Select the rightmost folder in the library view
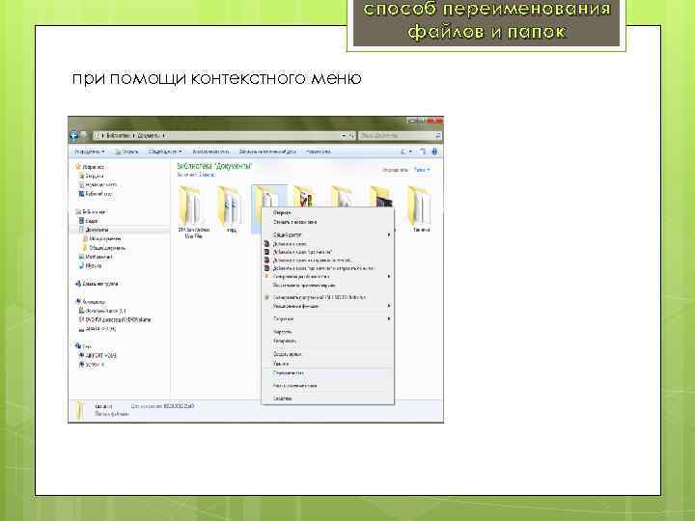Image resolution: width=695 pixels, height=521 pixels. (x=421, y=209)
